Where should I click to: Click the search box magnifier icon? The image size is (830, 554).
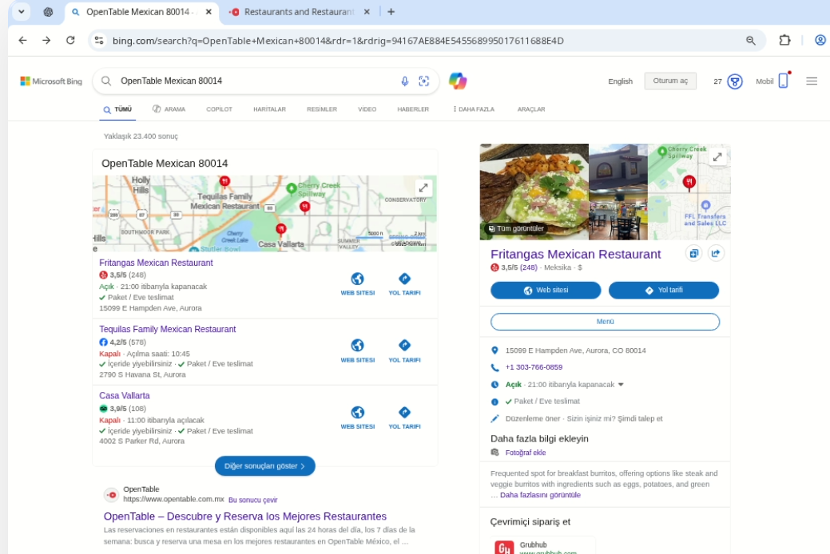(106, 81)
